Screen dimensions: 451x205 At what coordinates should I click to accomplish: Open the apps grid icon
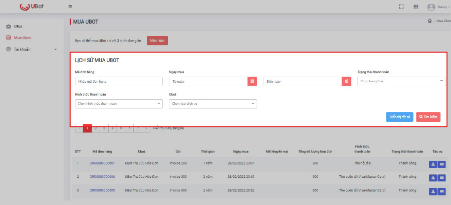[415, 7]
